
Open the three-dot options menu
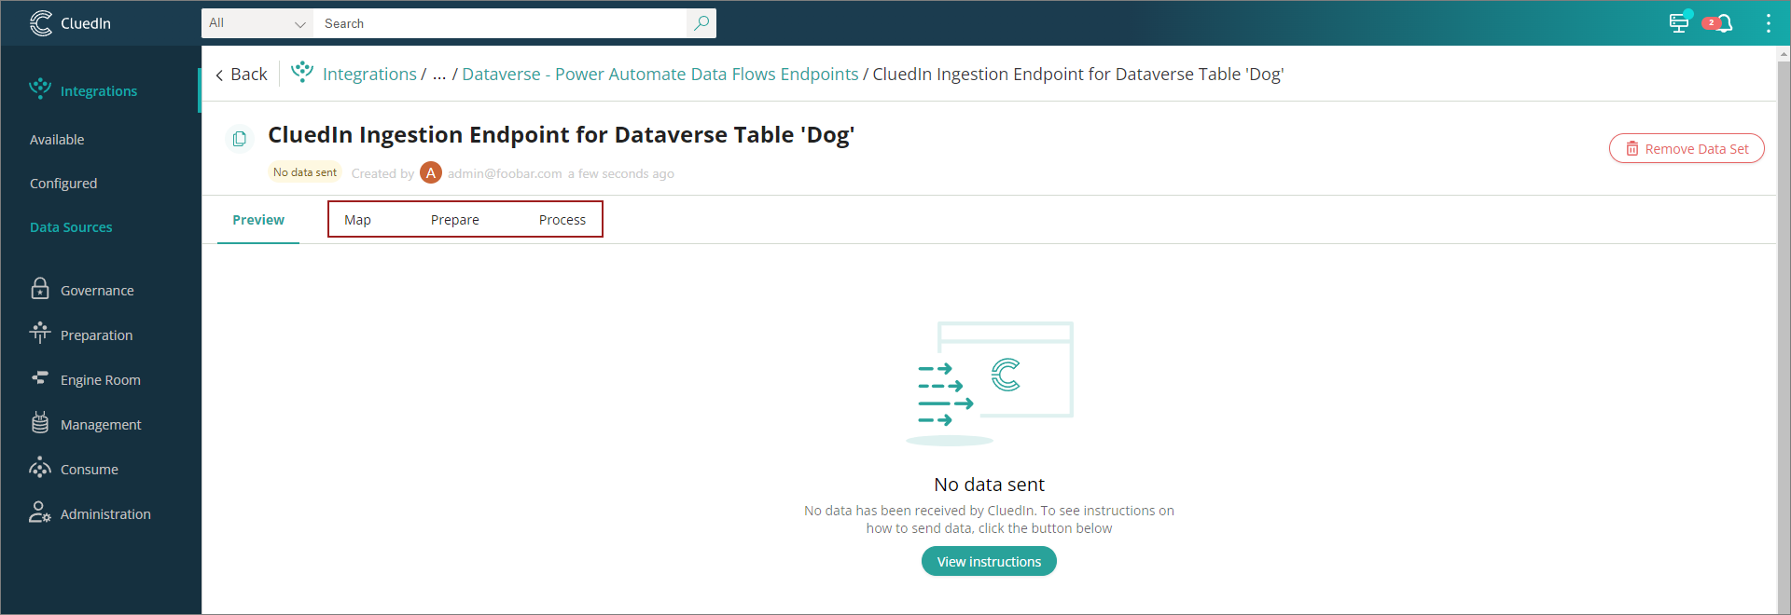pyautogui.click(x=1768, y=23)
